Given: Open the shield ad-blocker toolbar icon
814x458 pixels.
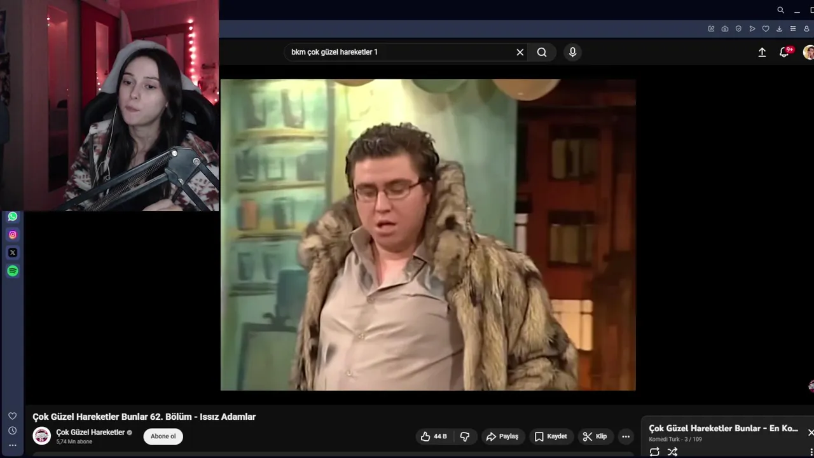Looking at the screenshot, I should pos(738,29).
